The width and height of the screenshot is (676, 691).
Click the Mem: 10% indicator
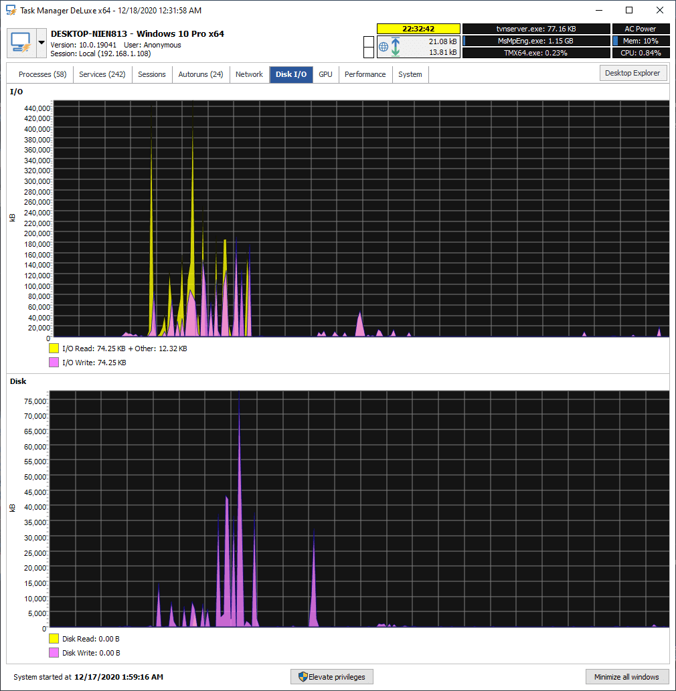coord(641,41)
